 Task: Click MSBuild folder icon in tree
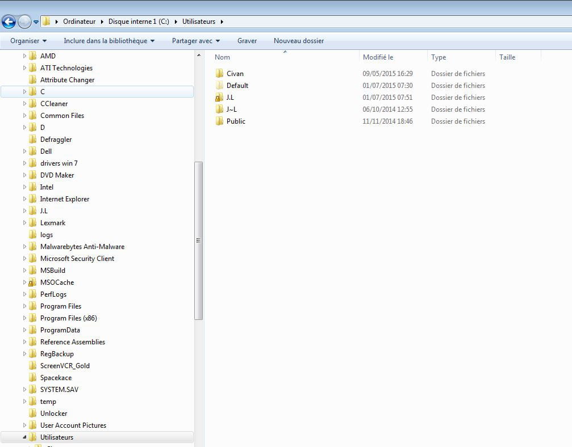[33, 271]
